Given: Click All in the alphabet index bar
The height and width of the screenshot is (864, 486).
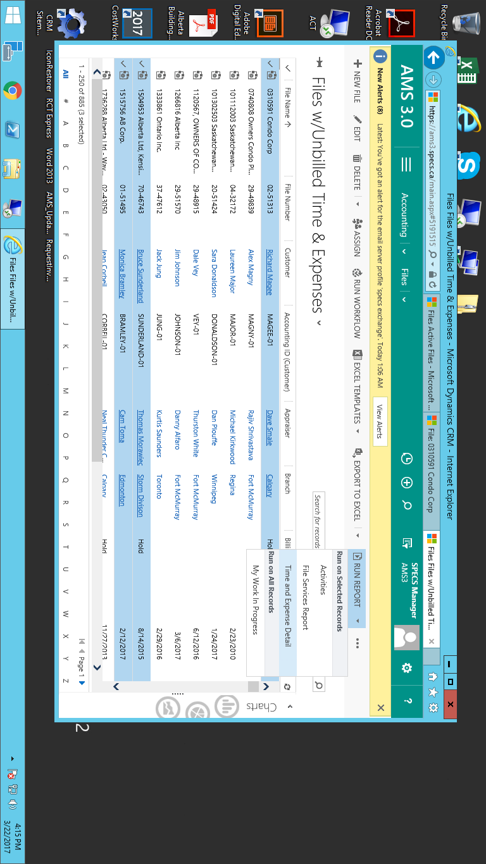Looking at the screenshot, I should pyautogui.click(x=65, y=74).
